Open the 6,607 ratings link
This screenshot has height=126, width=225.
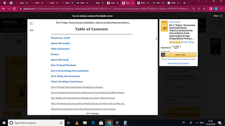point(188,42)
